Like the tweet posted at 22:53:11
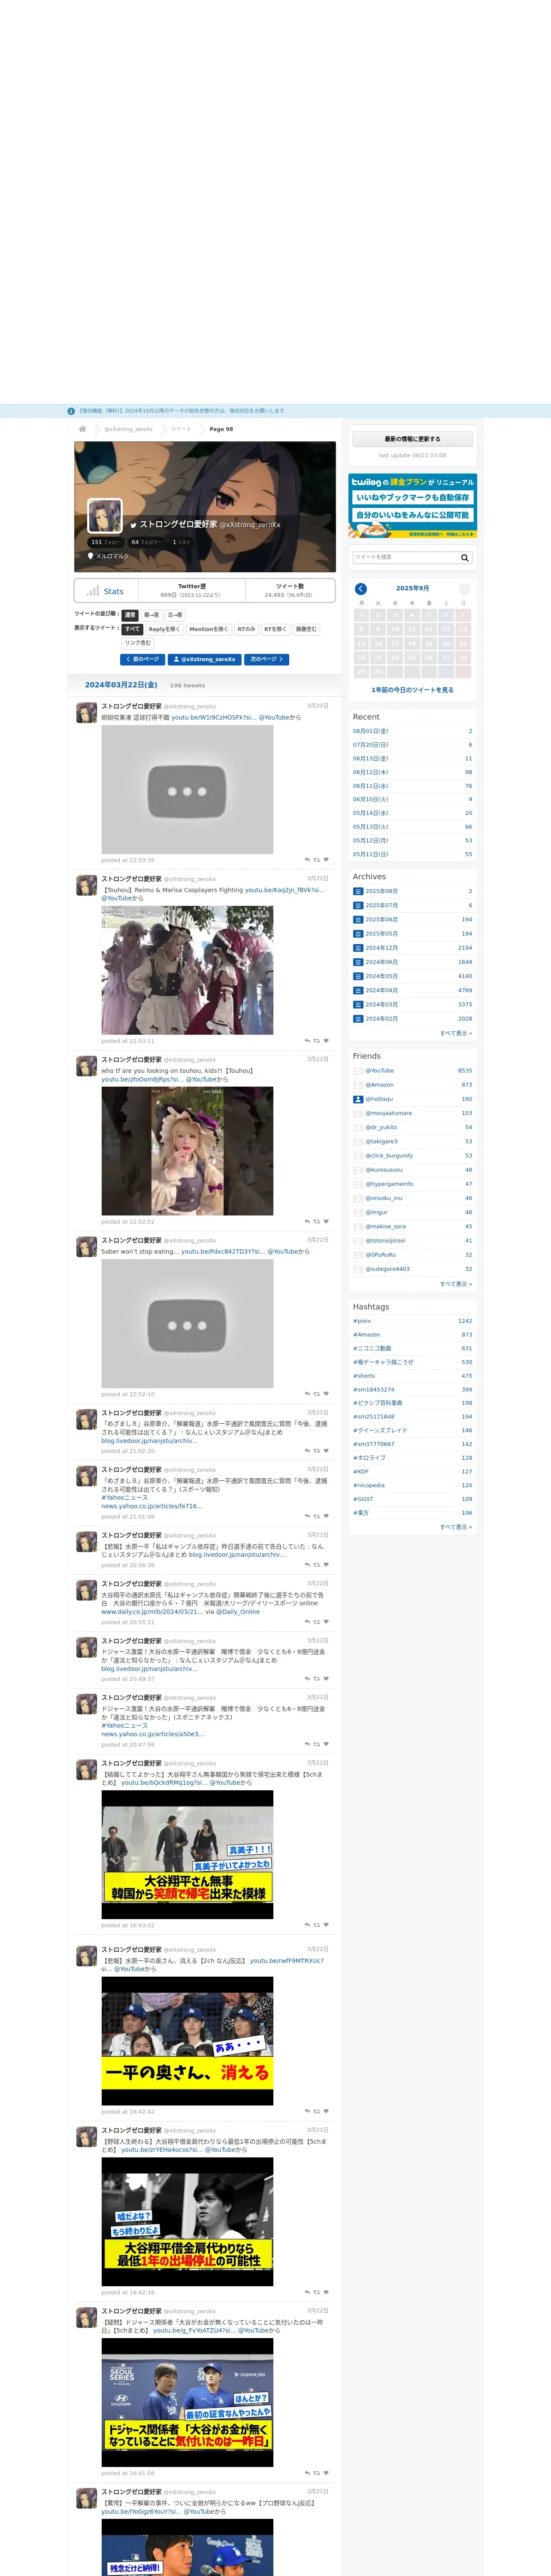 click(x=326, y=1041)
